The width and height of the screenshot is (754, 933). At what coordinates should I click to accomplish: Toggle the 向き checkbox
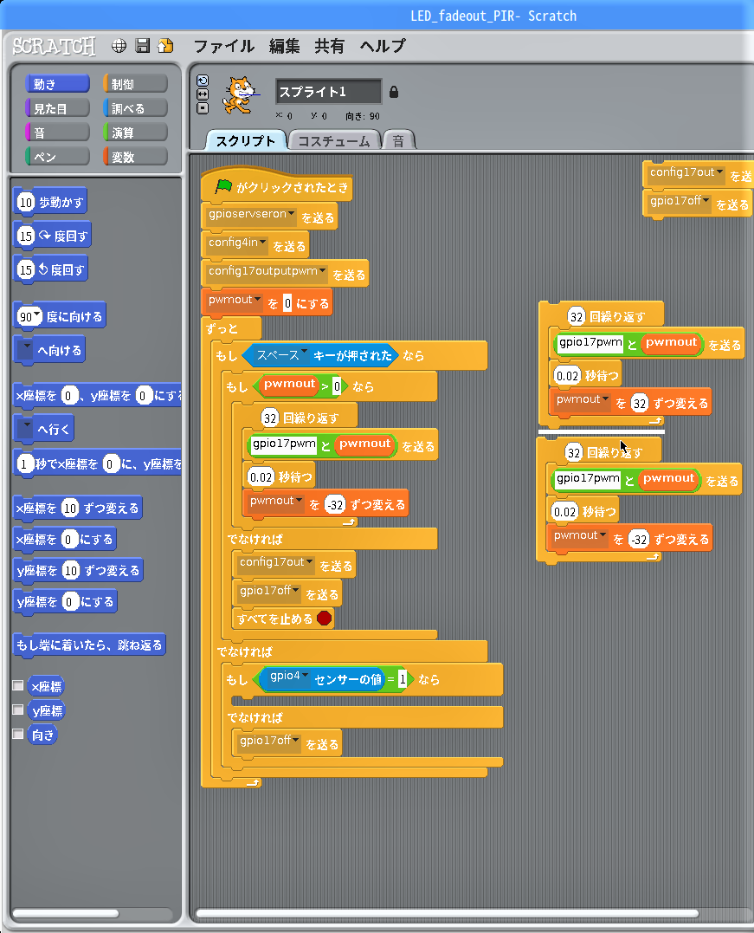(18, 734)
